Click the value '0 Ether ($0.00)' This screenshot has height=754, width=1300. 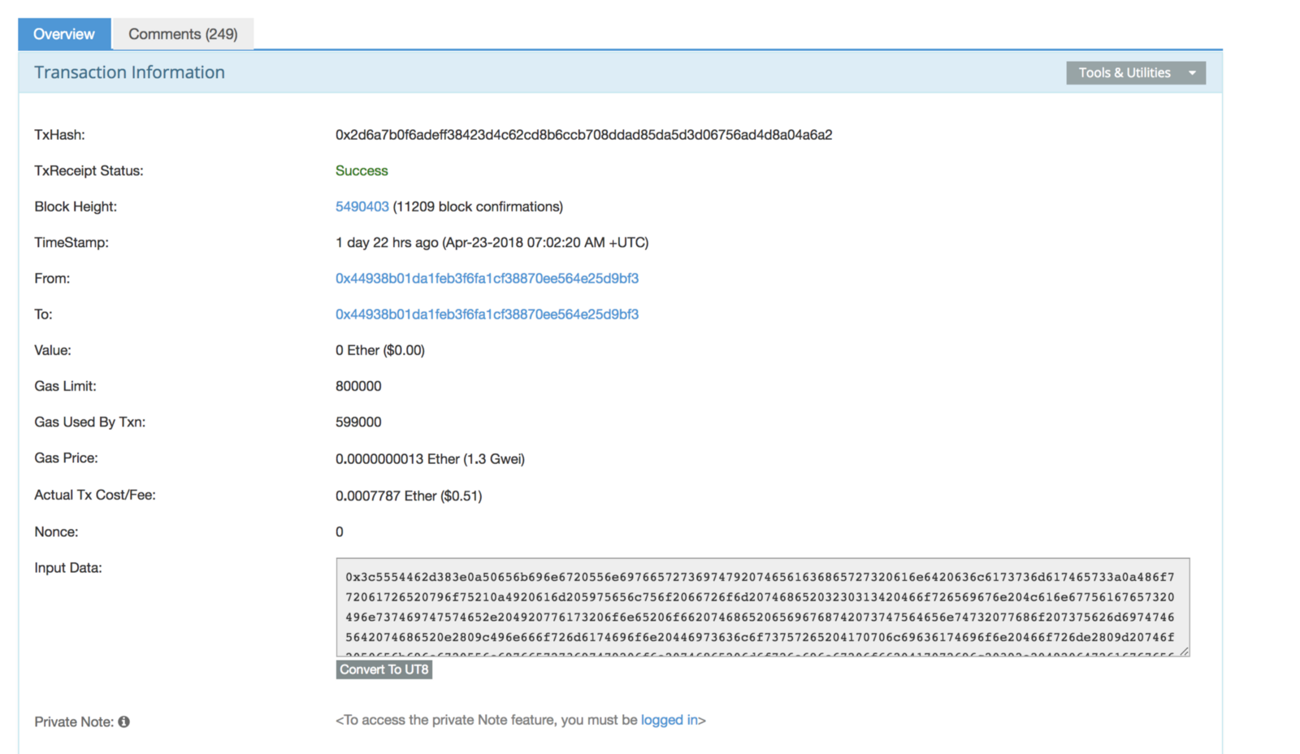tap(380, 350)
